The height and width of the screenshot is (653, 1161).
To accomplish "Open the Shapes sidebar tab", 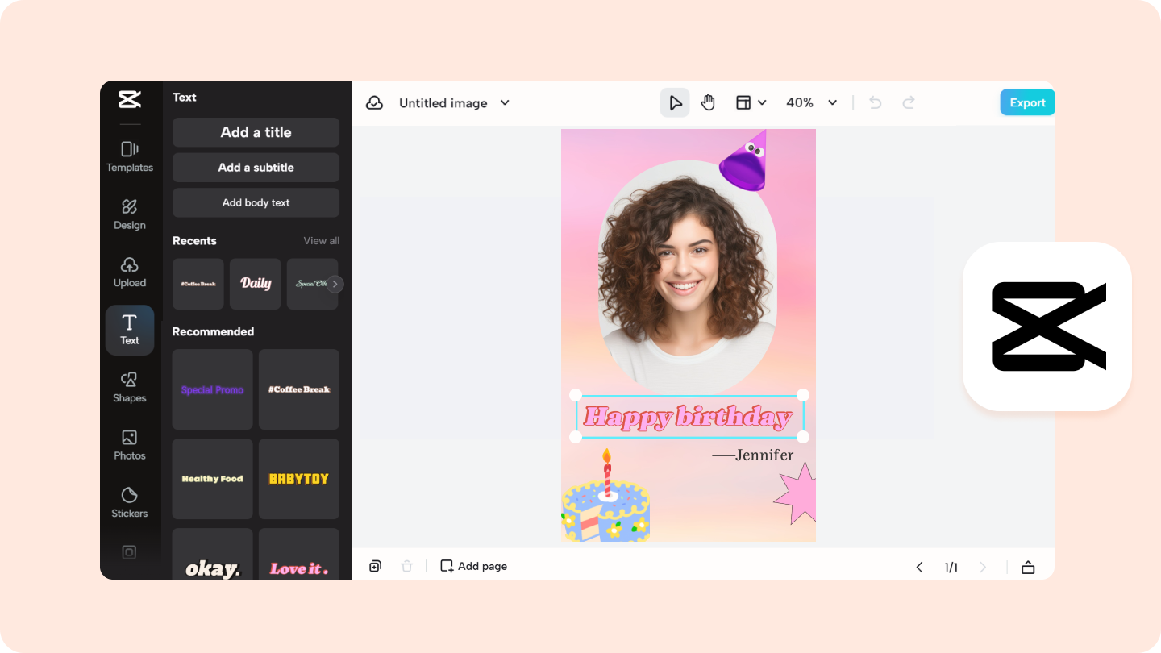I will 130,388.
